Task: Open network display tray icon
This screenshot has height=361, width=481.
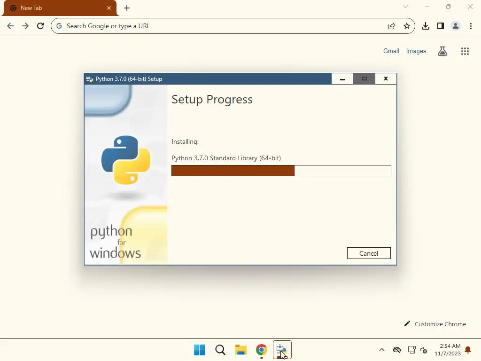Action: pyautogui.click(x=411, y=350)
